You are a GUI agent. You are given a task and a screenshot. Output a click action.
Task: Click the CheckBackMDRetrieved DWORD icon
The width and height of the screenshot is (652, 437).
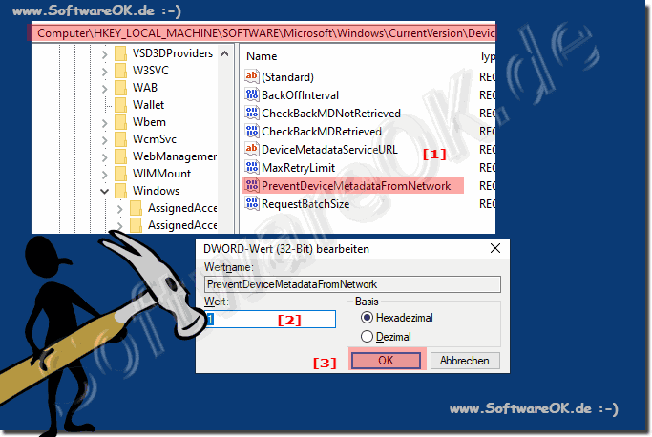[252, 131]
